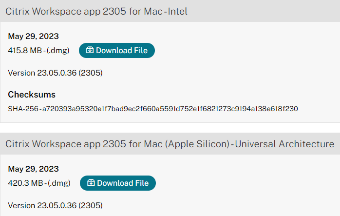The height and width of the screenshot is (216, 340).
Task: Click the 415.8 MB (.dmg) file size label
Action: tap(38, 50)
